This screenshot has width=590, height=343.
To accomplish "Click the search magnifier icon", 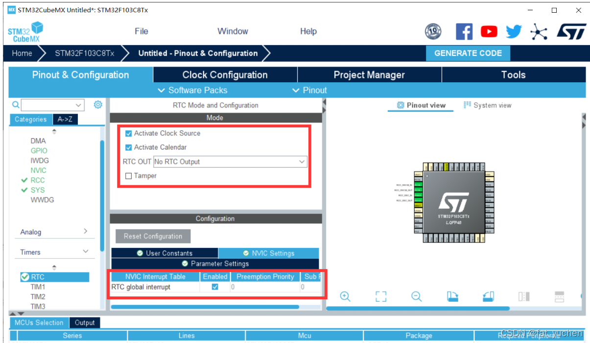I will click(x=16, y=105).
